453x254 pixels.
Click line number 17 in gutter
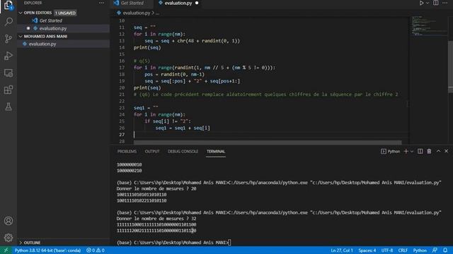tap(122, 68)
